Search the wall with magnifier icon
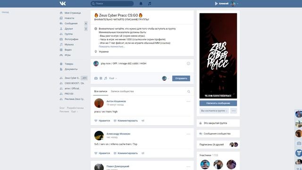 point(189,92)
